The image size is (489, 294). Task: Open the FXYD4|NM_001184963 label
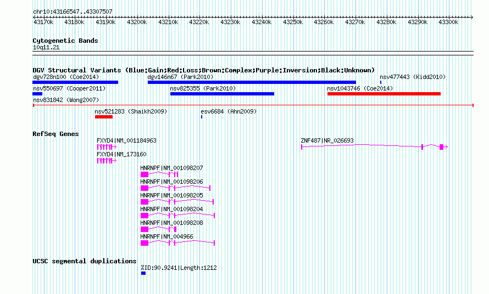point(126,141)
